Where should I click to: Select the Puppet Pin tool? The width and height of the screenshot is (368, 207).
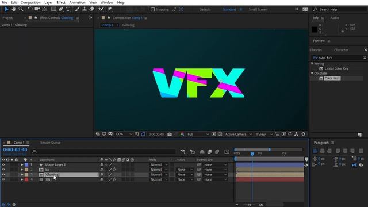click(110, 9)
